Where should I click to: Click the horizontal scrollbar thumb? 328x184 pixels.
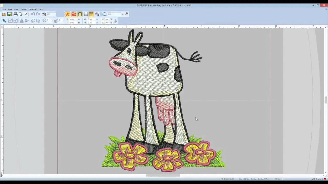pos(163,175)
